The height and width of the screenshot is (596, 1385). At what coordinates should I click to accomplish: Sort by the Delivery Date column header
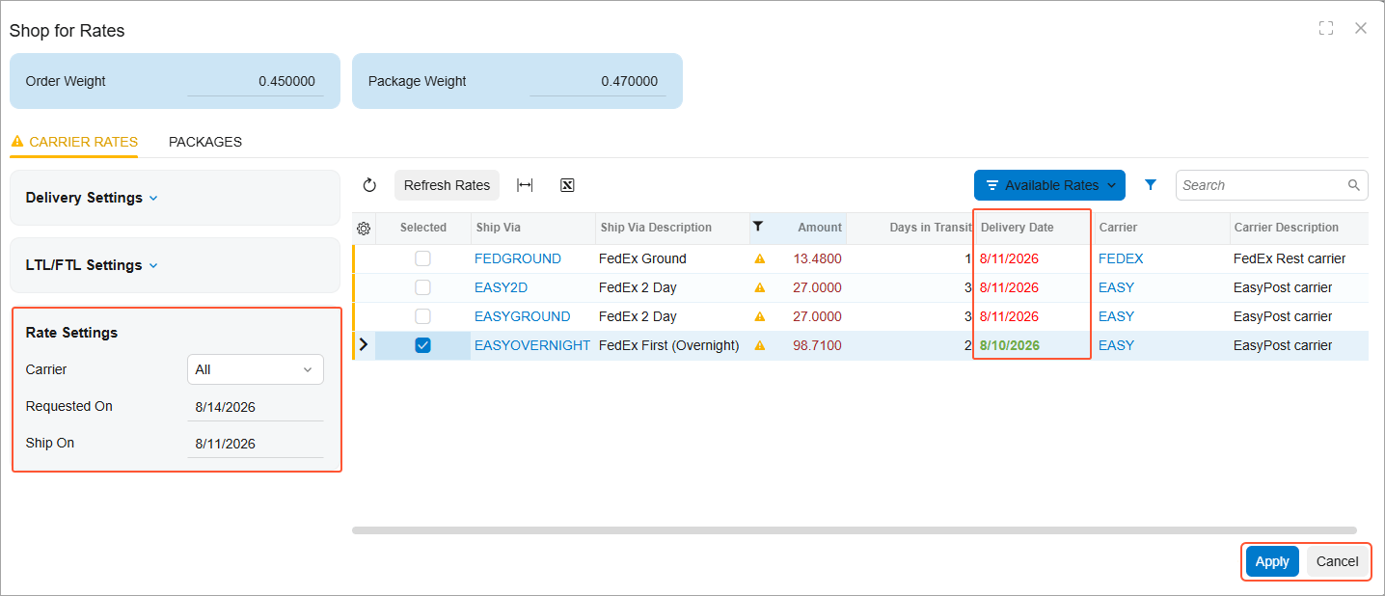point(1032,228)
